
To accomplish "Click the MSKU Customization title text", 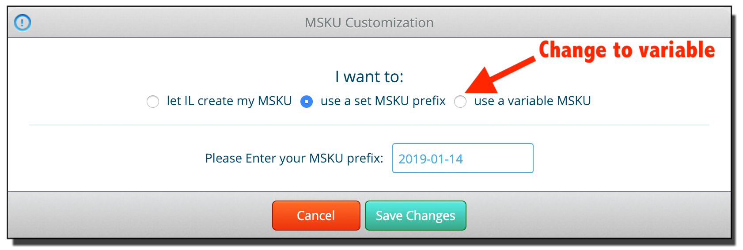I will [369, 23].
